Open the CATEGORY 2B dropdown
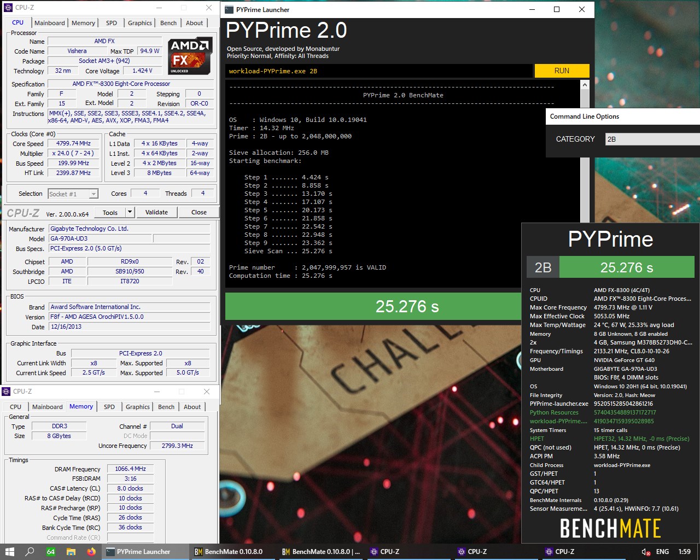This screenshot has height=560, width=700. click(x=652, y=139)
